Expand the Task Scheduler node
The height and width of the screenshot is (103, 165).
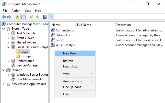(x=8, y=33)
